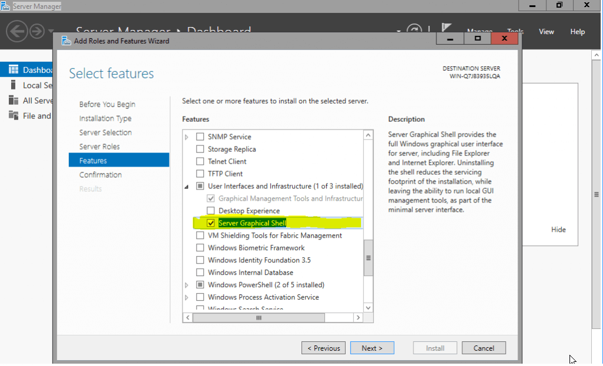The height and width of the screenshot is (366, 603).
Task: Open the Tools menu
Action: point(515,31)
